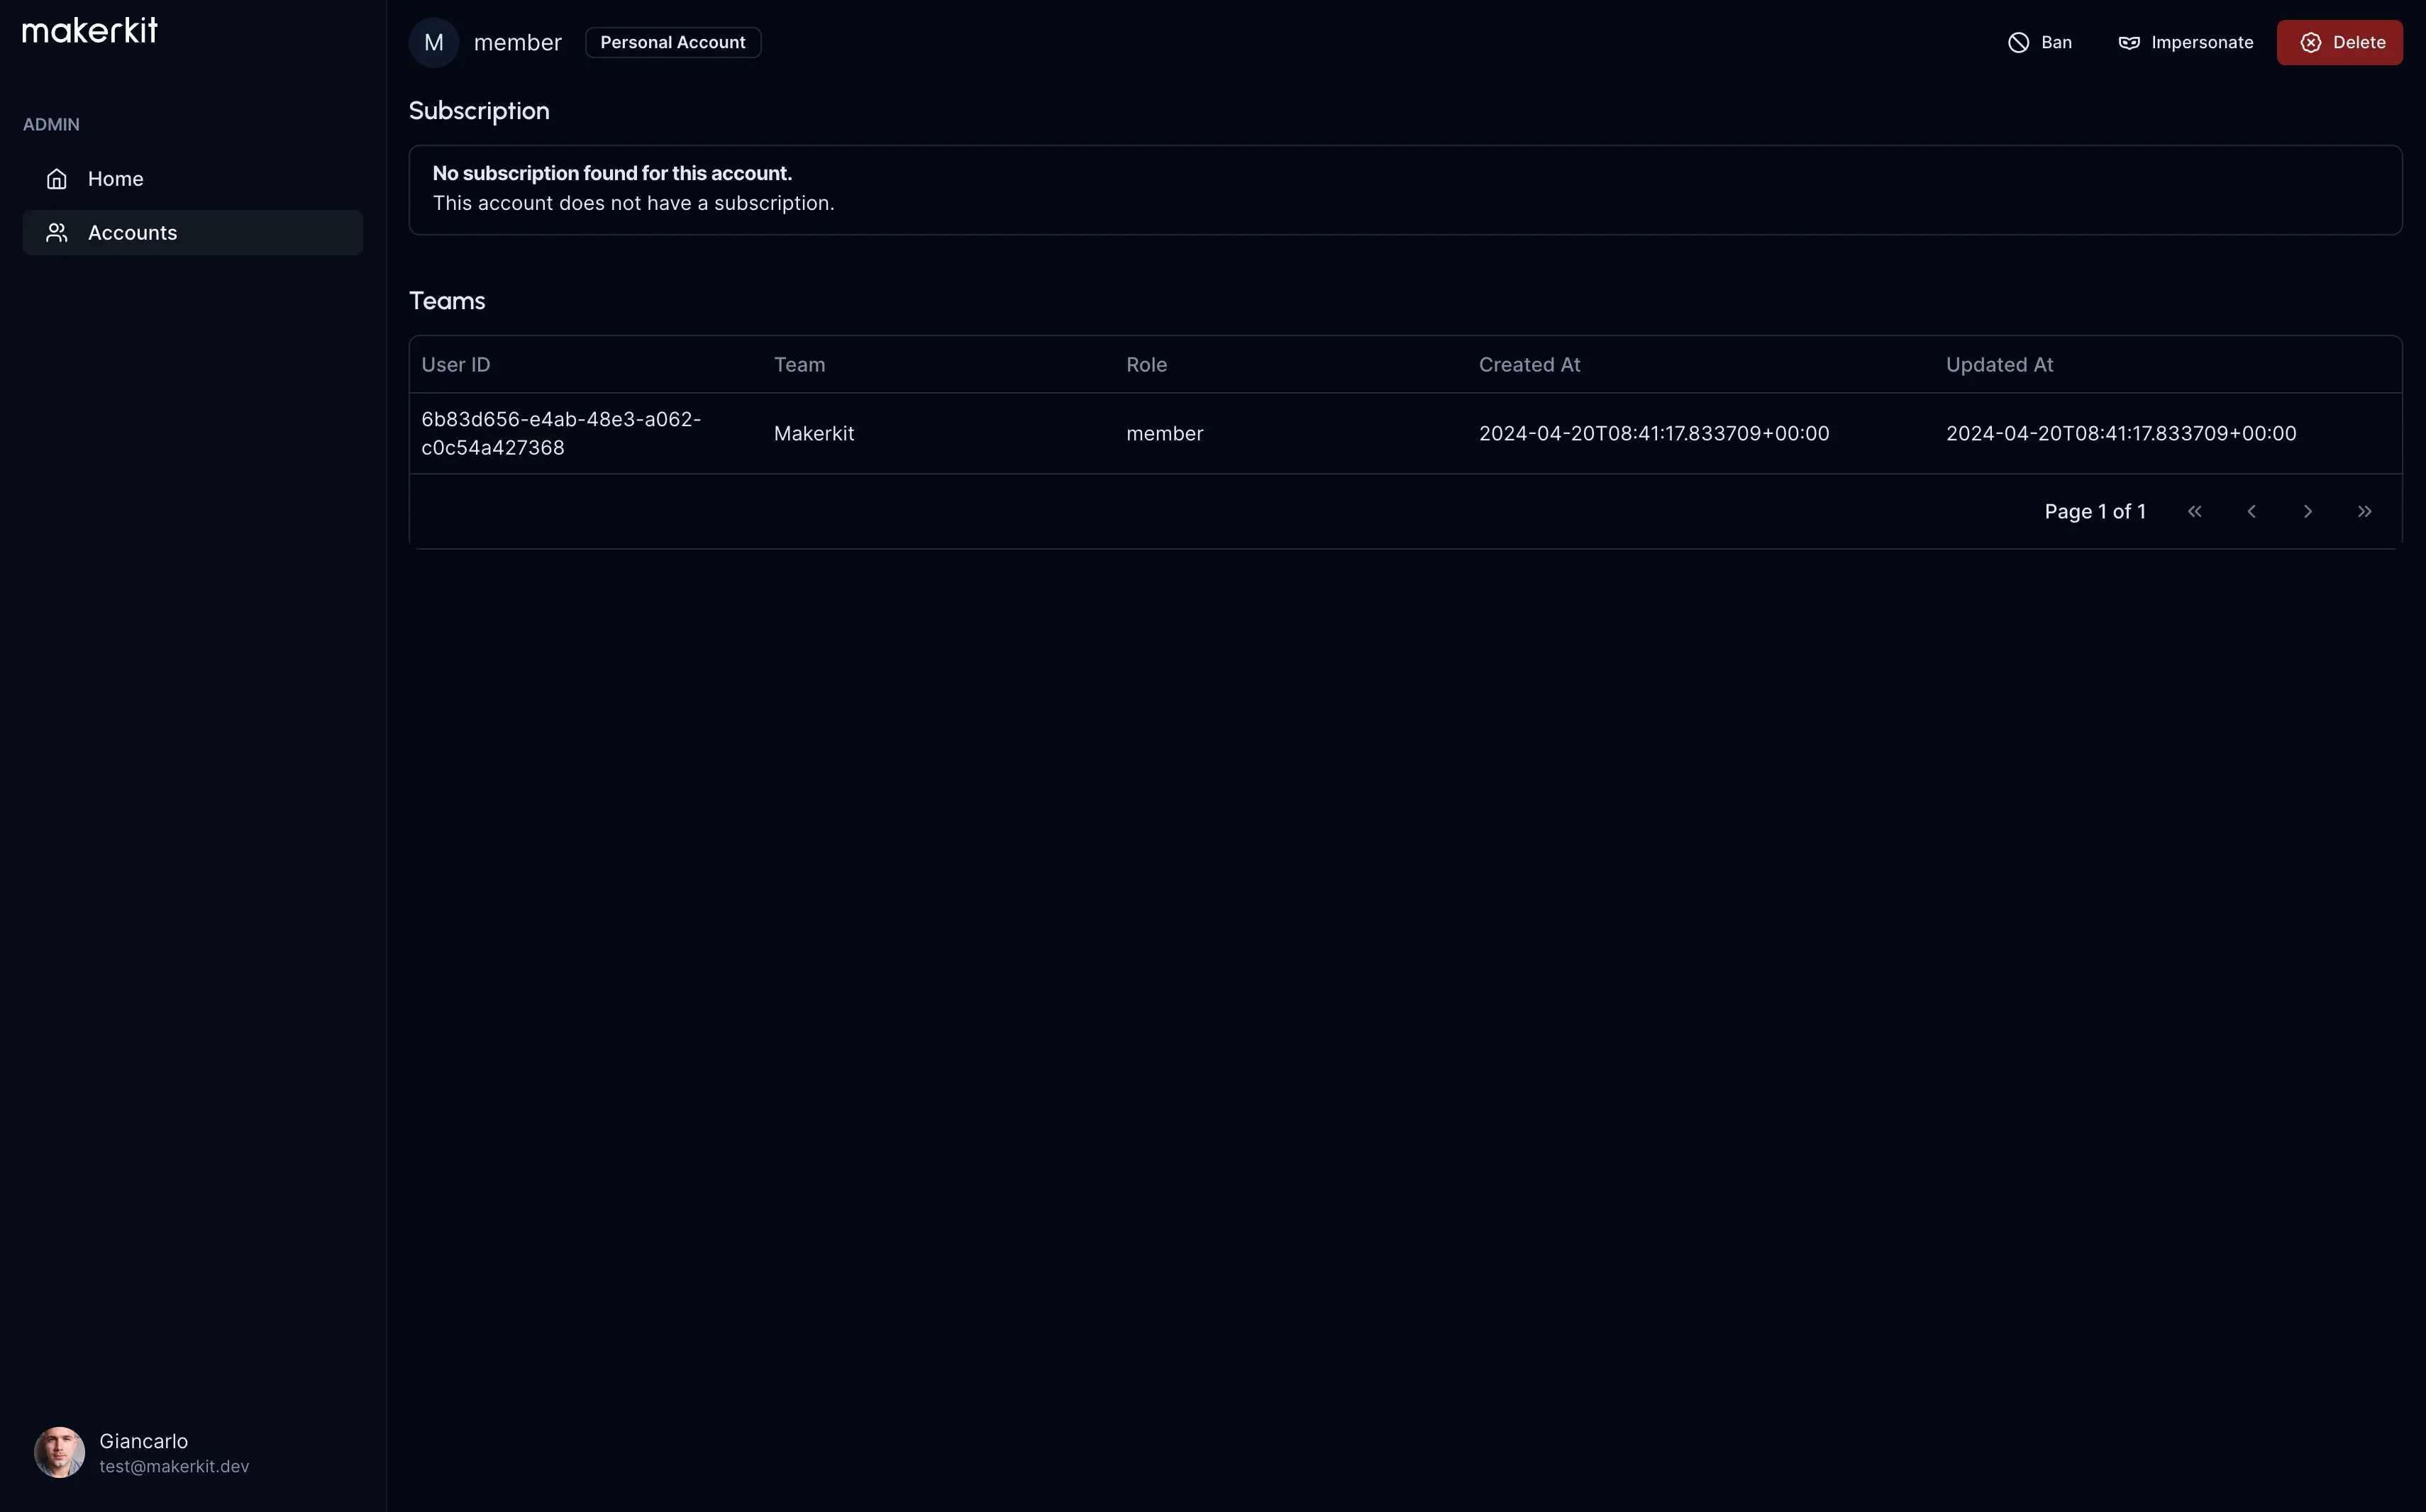Click the Ban circle-slash icon
The height and width of the screenshot is (1512, 2426).
2018,43
